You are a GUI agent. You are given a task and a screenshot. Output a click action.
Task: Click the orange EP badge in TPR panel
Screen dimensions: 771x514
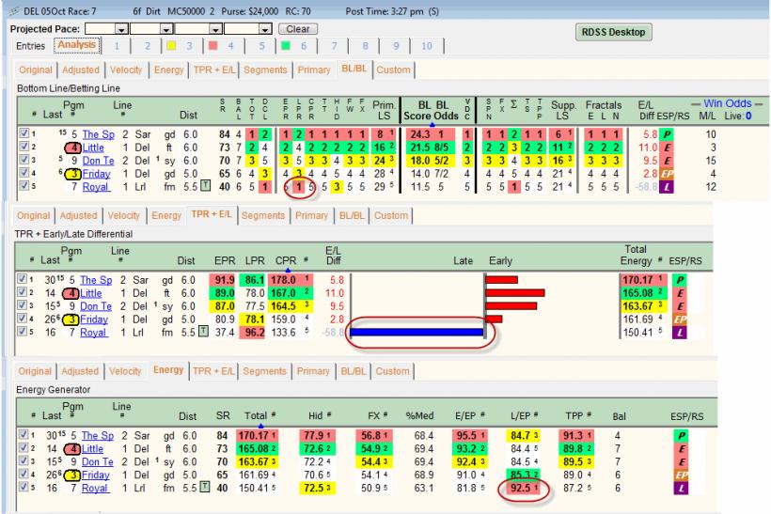pyautogui.click(x=680, y=319)
